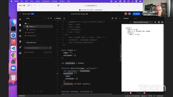Click the upload arrow icon in Files header

(46, 18)
